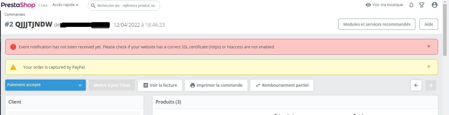This screenshot has width=449, height=115.
Task: Go to next order arrow
Action: [431, 85]
